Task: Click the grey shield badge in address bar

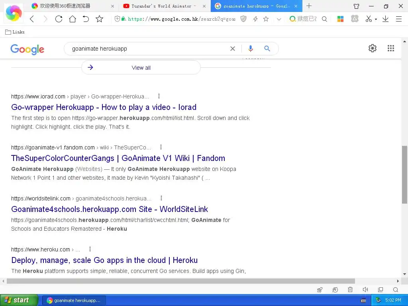Action: pos(243,19)
